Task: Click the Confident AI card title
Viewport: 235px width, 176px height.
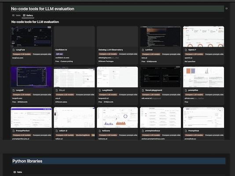Action: pyautogui.click(x=61, y=50)
